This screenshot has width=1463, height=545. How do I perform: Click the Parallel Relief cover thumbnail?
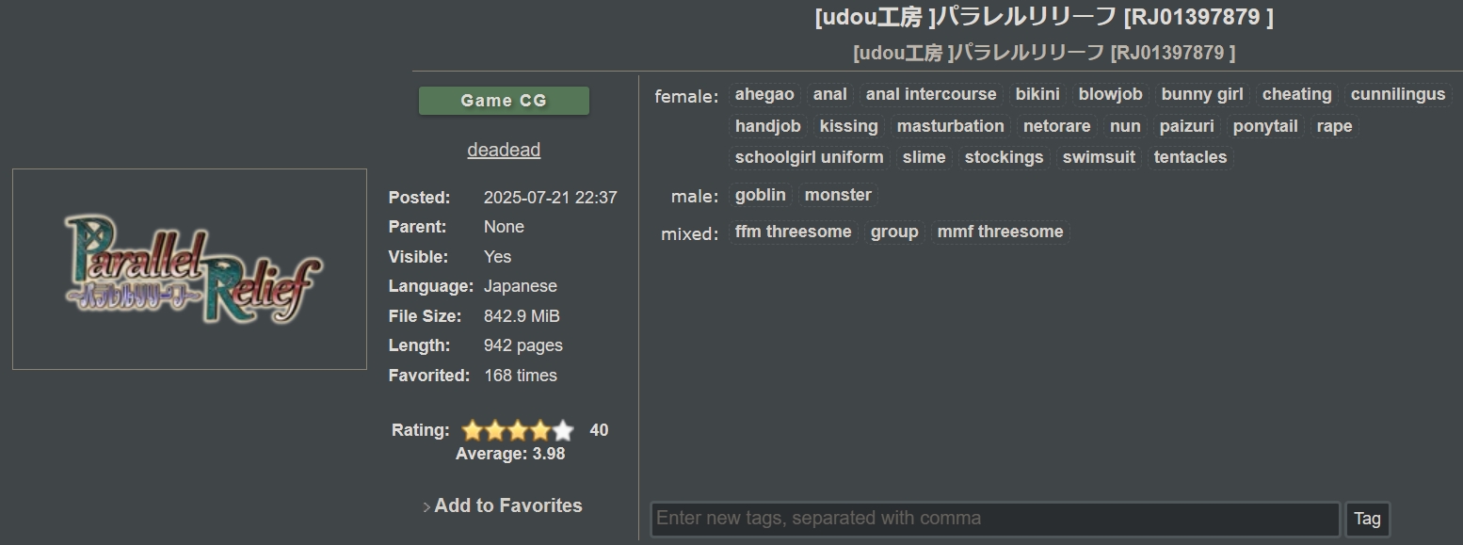click(189, 269)
